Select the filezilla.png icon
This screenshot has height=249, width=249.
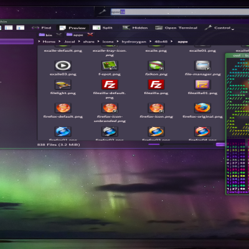pos(156,85)
